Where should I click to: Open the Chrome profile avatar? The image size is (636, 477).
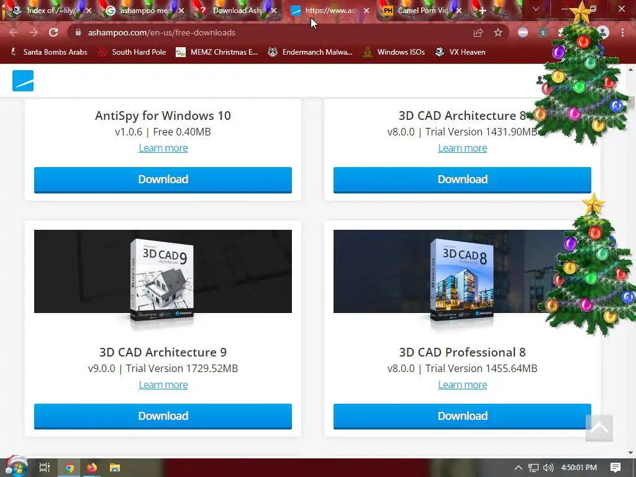pos(603,32)
